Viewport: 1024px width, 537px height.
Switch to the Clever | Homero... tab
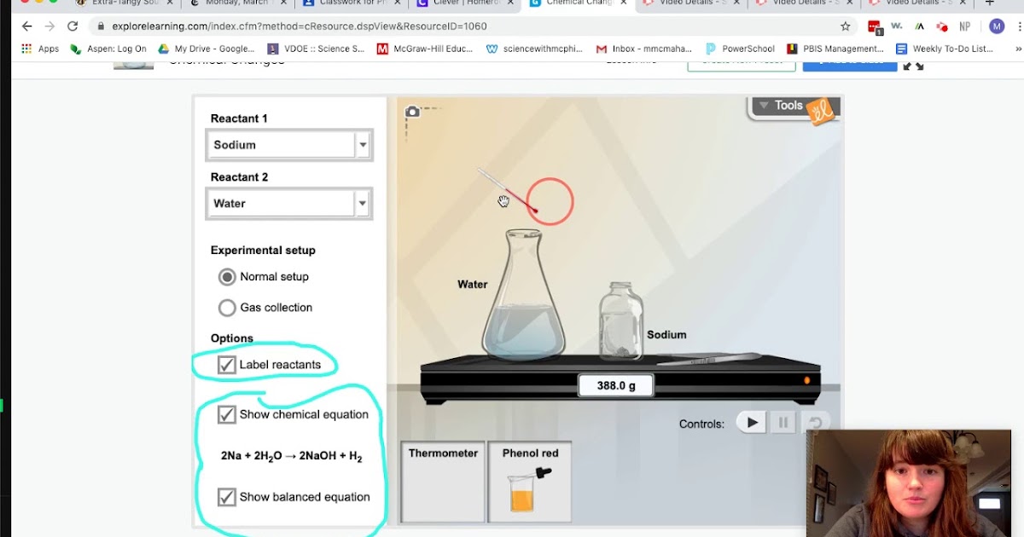(x=463, y=3)
